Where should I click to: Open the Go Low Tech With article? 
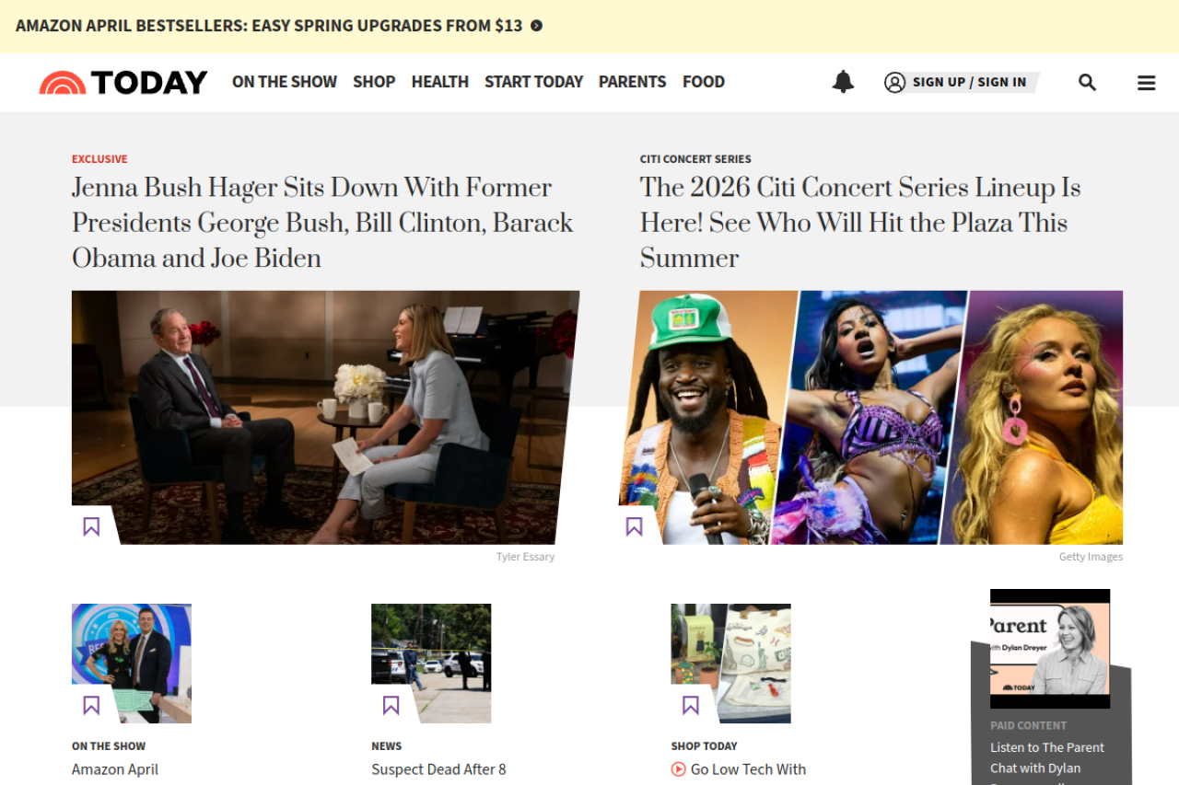click(748, 769)
